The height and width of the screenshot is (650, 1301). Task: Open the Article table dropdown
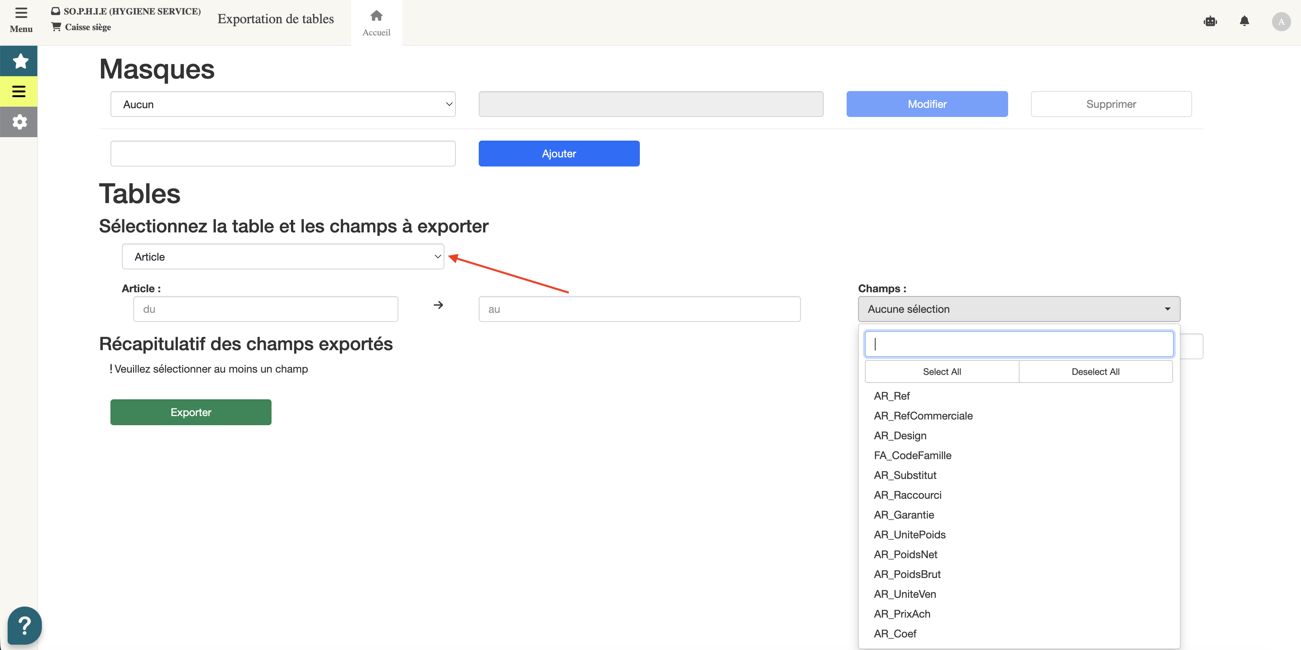(x=283, y=257)
